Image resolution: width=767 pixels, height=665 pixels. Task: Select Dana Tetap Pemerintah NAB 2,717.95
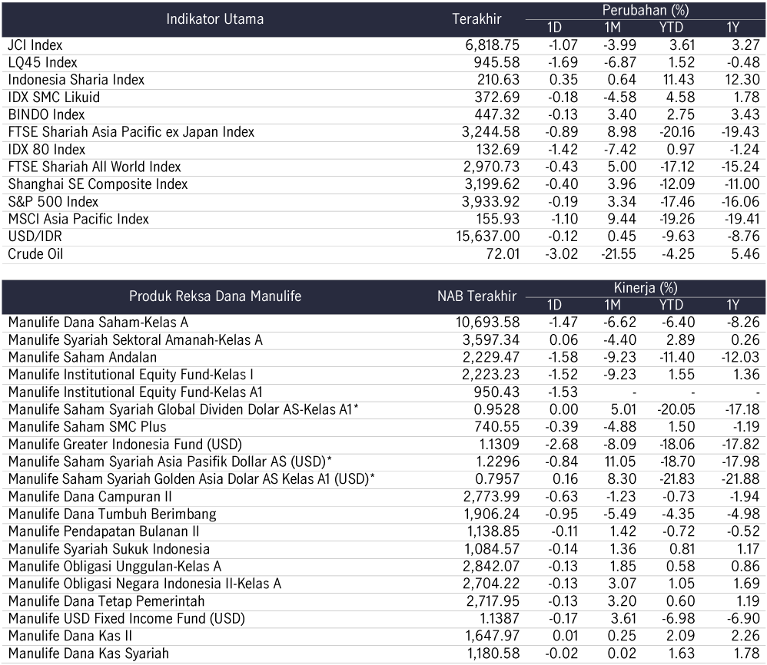493,601
